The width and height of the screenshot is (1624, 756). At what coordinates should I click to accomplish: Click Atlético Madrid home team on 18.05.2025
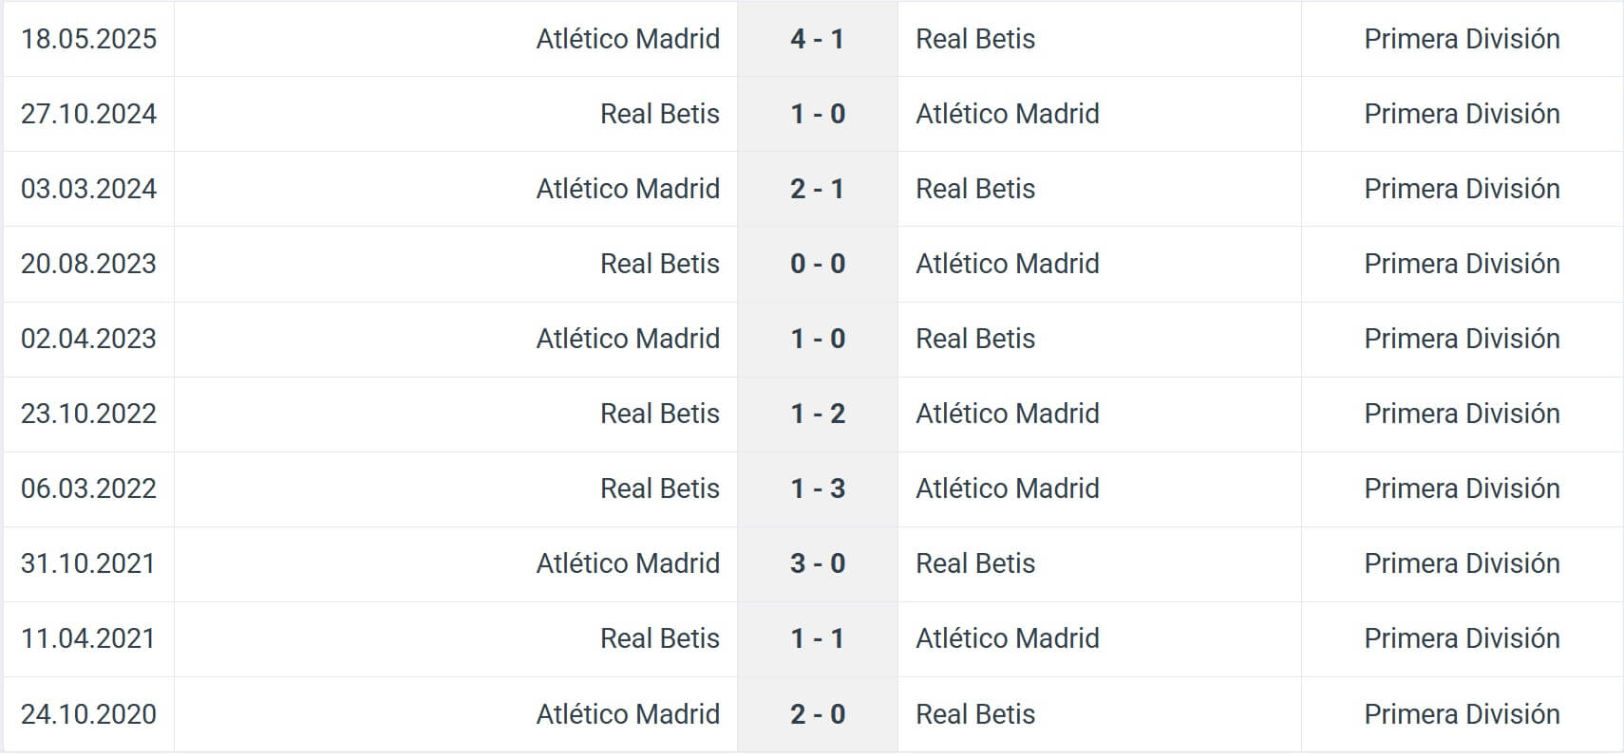(628, 39)
